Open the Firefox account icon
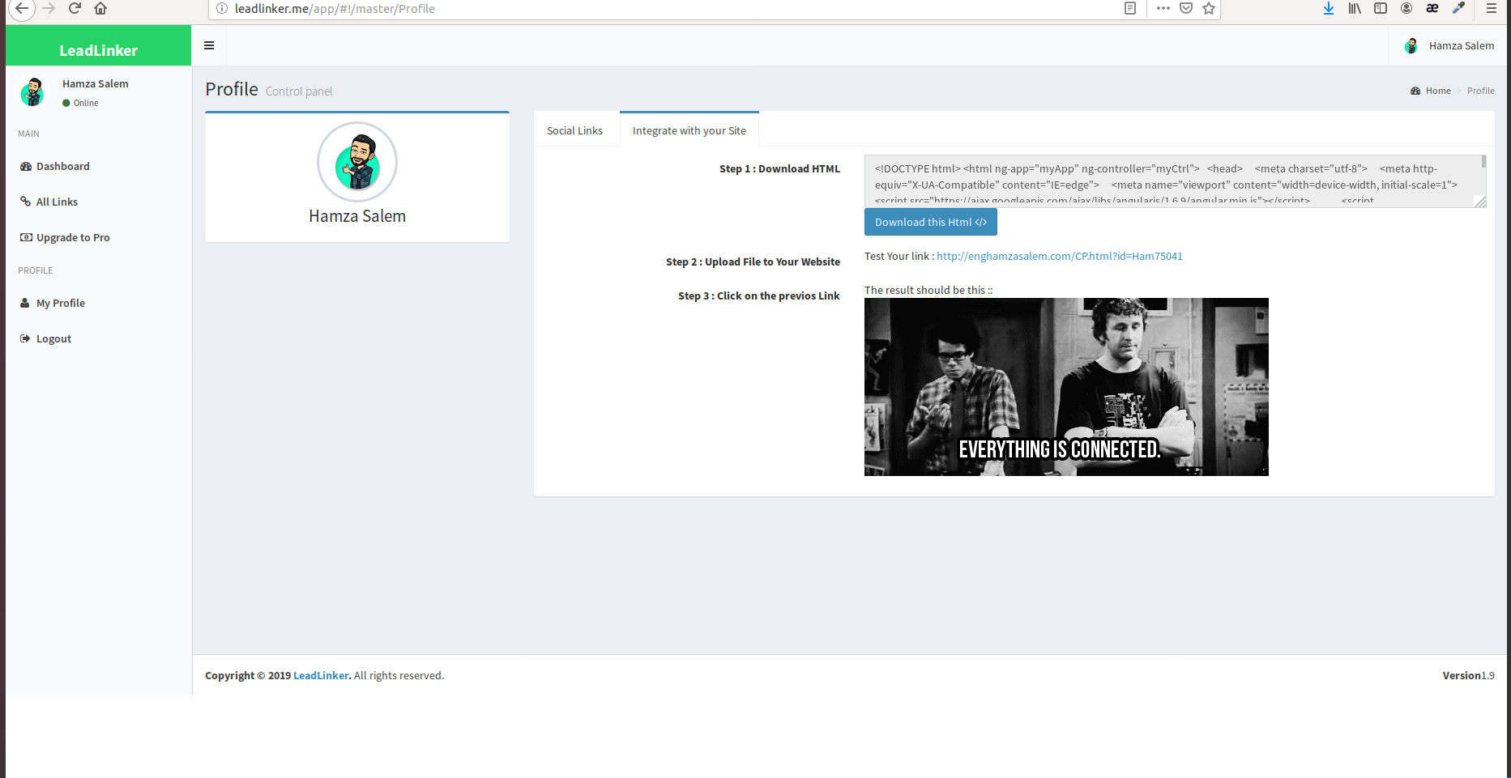 tap(1406, 8)
